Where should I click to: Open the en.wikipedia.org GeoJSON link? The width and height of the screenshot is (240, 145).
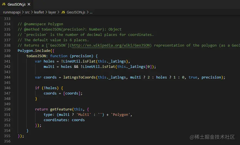pos(111,45)
